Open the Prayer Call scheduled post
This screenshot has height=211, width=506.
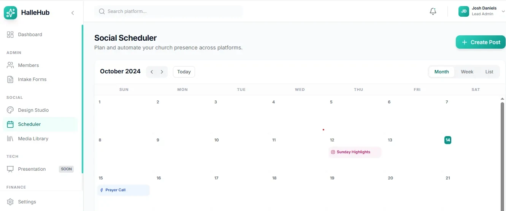tap(124, 190)
